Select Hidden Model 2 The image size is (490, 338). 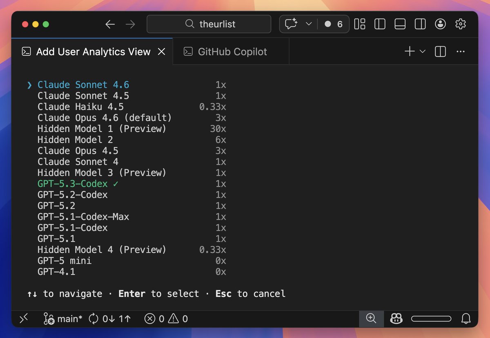pyautogui.click(x=75, y=140)
